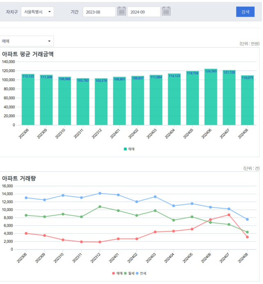Click the 매매 data point at 202406
The image size is (263, 284).
[x=210, y=220]
